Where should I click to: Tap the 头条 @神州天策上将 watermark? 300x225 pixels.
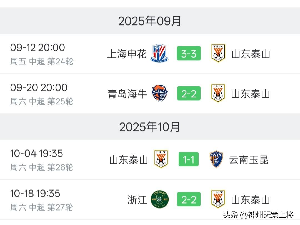click(x=258, y=215)
